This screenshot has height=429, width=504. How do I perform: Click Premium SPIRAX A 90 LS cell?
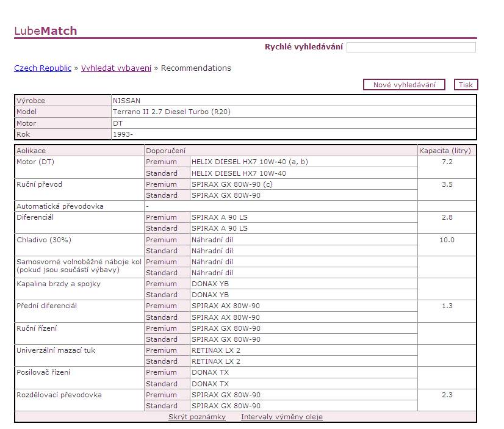click(304, 217)
